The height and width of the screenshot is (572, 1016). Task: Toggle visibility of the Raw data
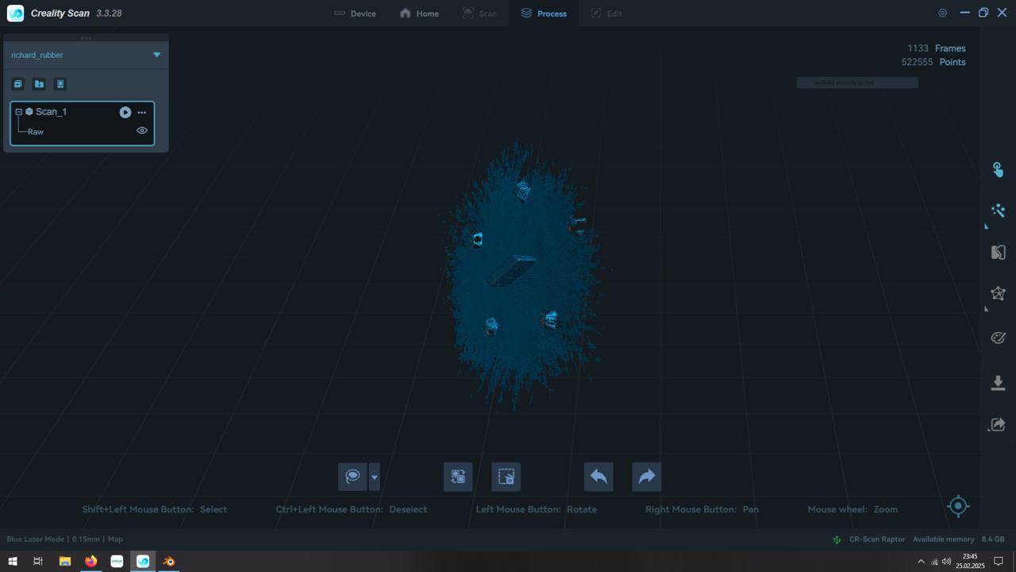142,130
